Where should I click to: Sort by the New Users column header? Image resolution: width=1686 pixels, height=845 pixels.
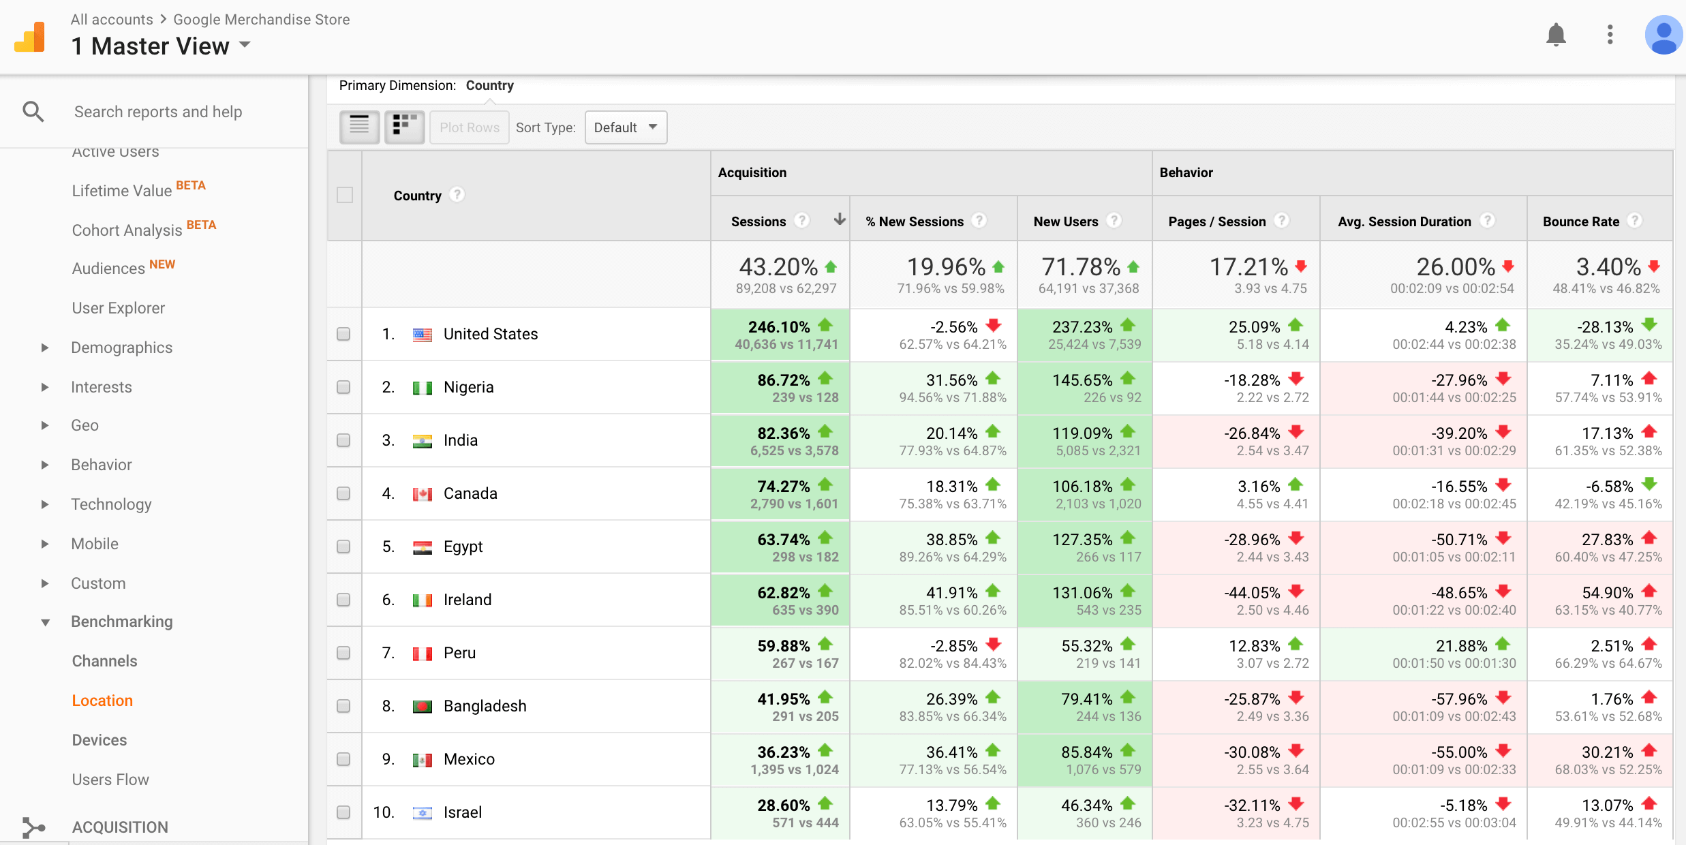[1066, 221]
